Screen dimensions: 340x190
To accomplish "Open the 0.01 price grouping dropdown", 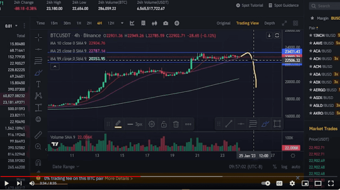I will [11, 26].
